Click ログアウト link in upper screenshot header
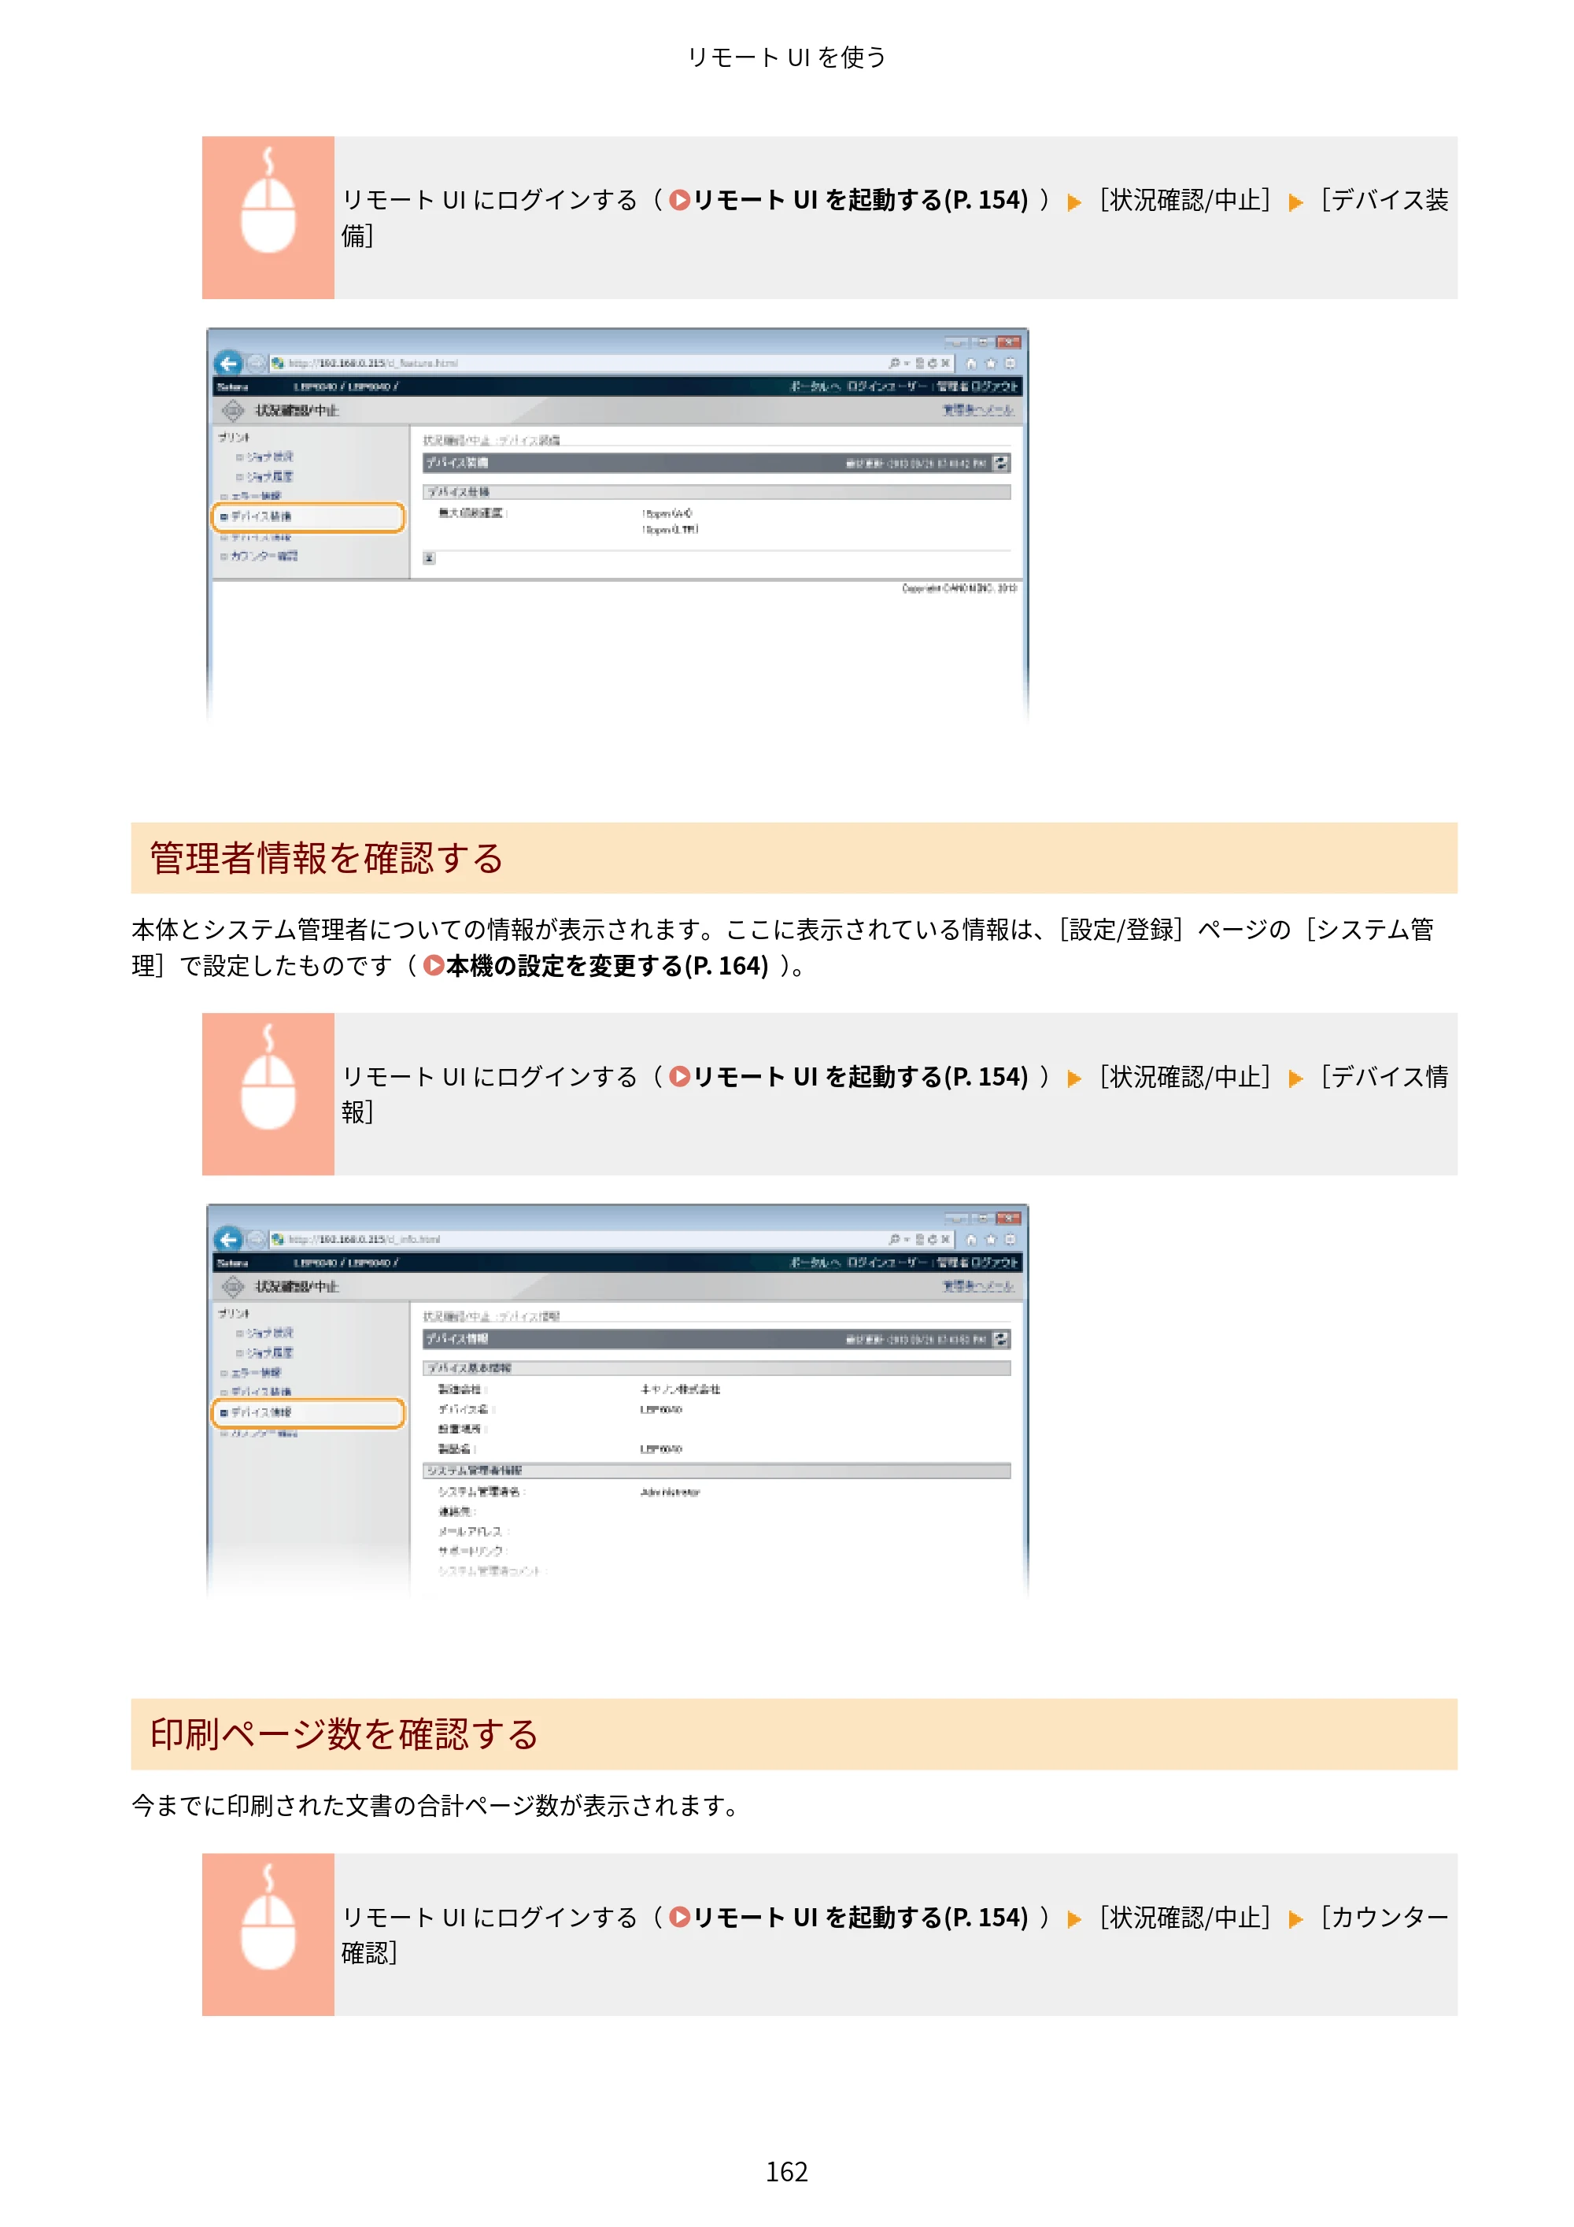The width and height of the screenshot is (1574, 2227). click(x=995, y=386)
